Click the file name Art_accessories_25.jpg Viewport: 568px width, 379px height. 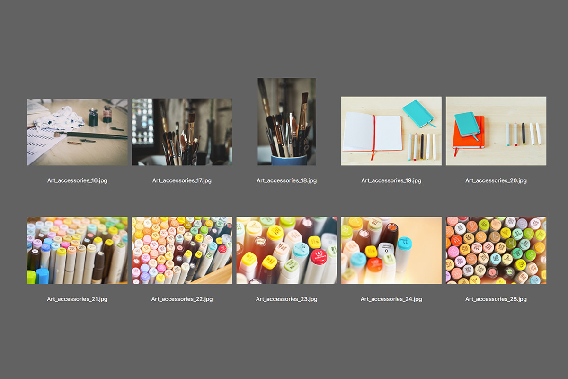tap(496, 299)
